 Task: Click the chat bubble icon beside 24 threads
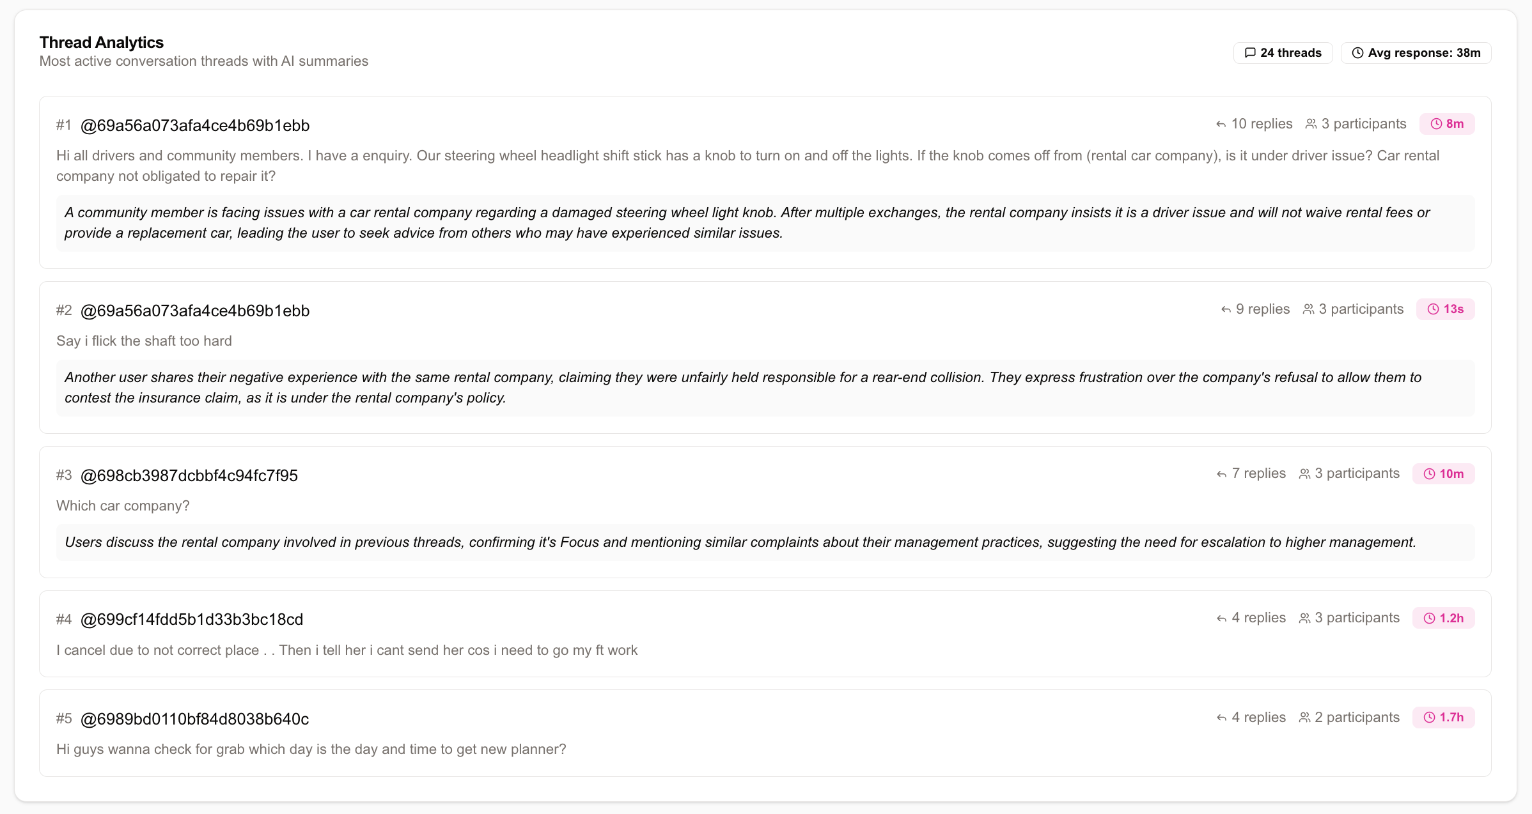(1250, 53)
